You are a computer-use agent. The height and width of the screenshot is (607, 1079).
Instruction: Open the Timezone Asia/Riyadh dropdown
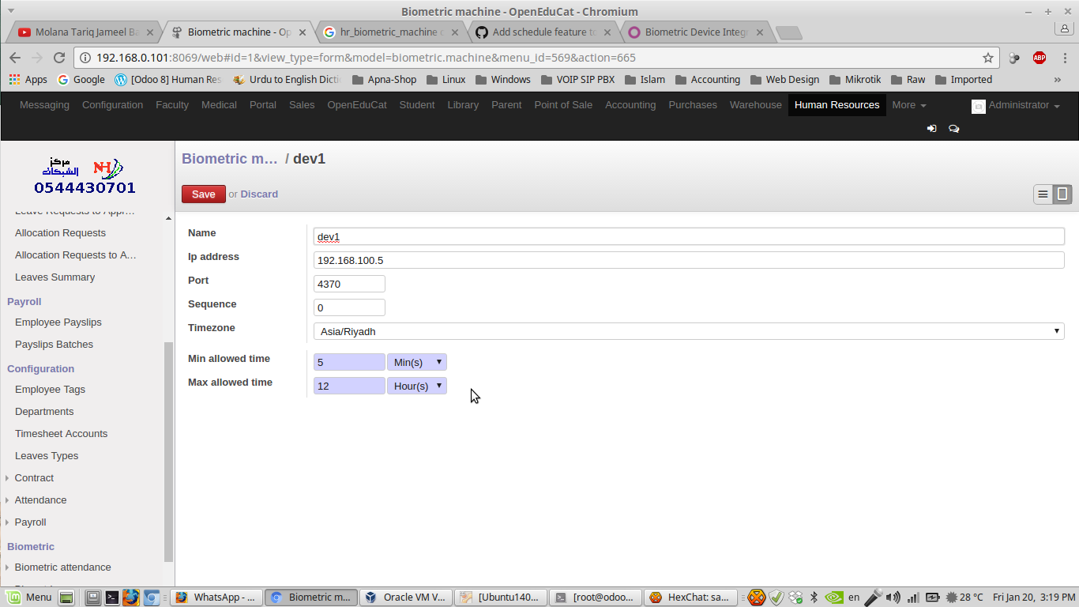pos(689,331)
